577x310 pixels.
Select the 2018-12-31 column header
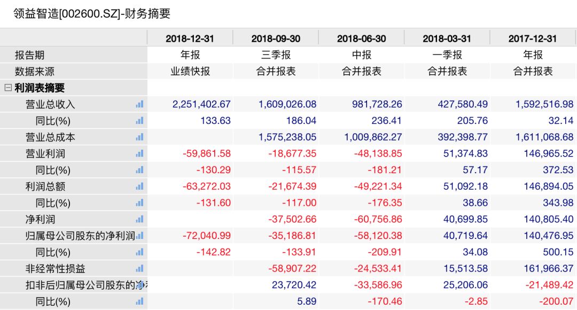point(190,38)
